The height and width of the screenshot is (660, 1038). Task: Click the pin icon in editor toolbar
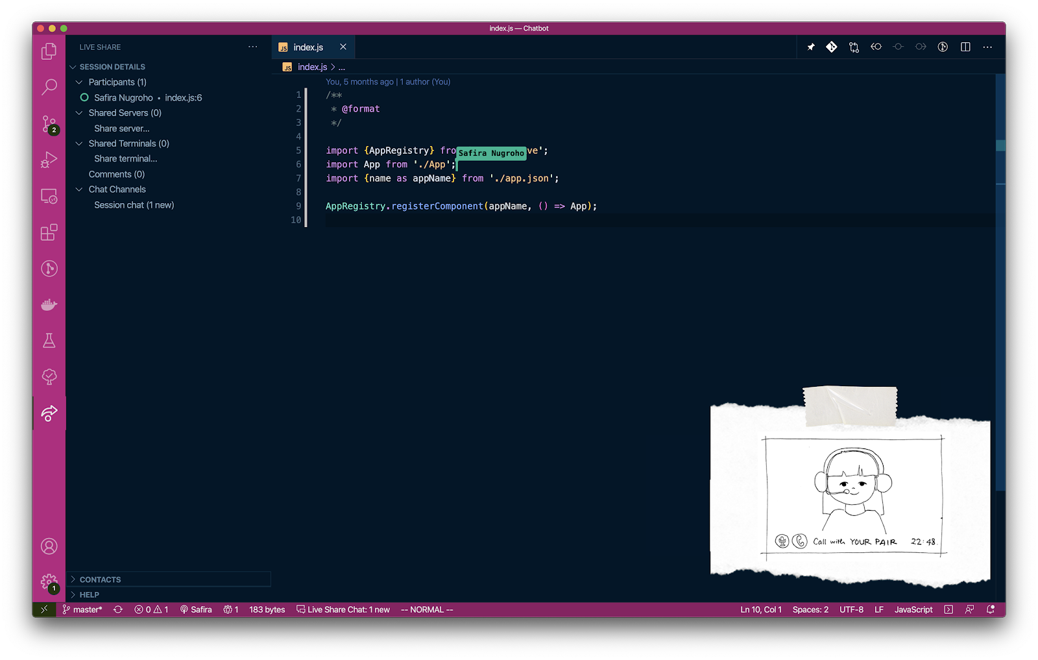(810, 47)
